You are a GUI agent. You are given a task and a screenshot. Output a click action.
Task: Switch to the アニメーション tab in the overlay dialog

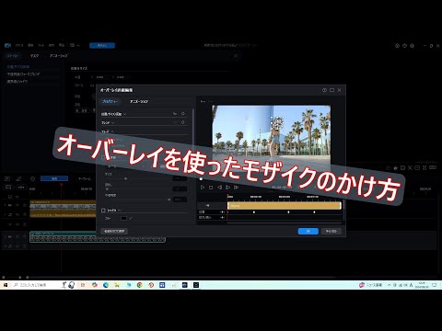coord(139,101)
